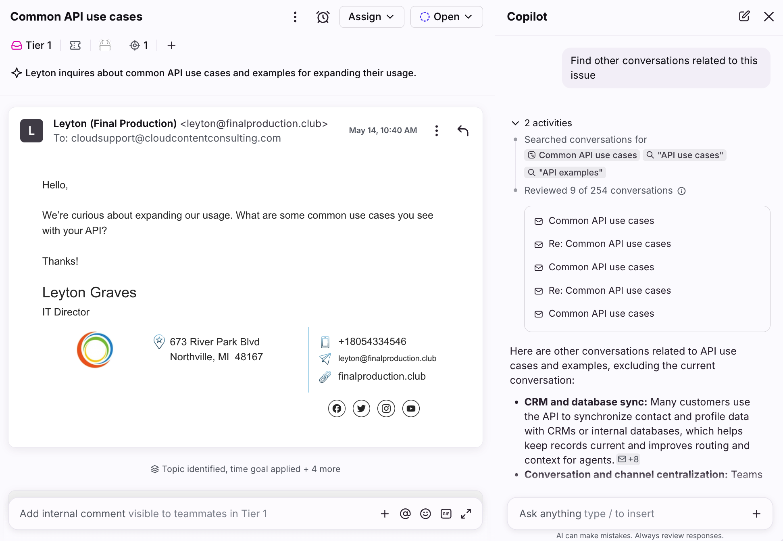Open first Common API use cases result

click(647, 221)
